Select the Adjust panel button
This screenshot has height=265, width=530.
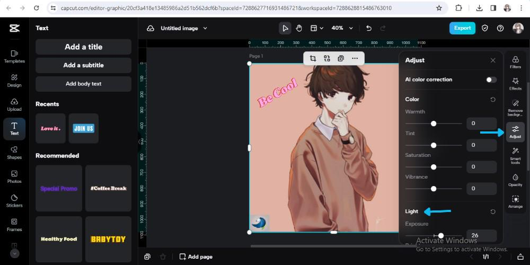tap(515, 132)
